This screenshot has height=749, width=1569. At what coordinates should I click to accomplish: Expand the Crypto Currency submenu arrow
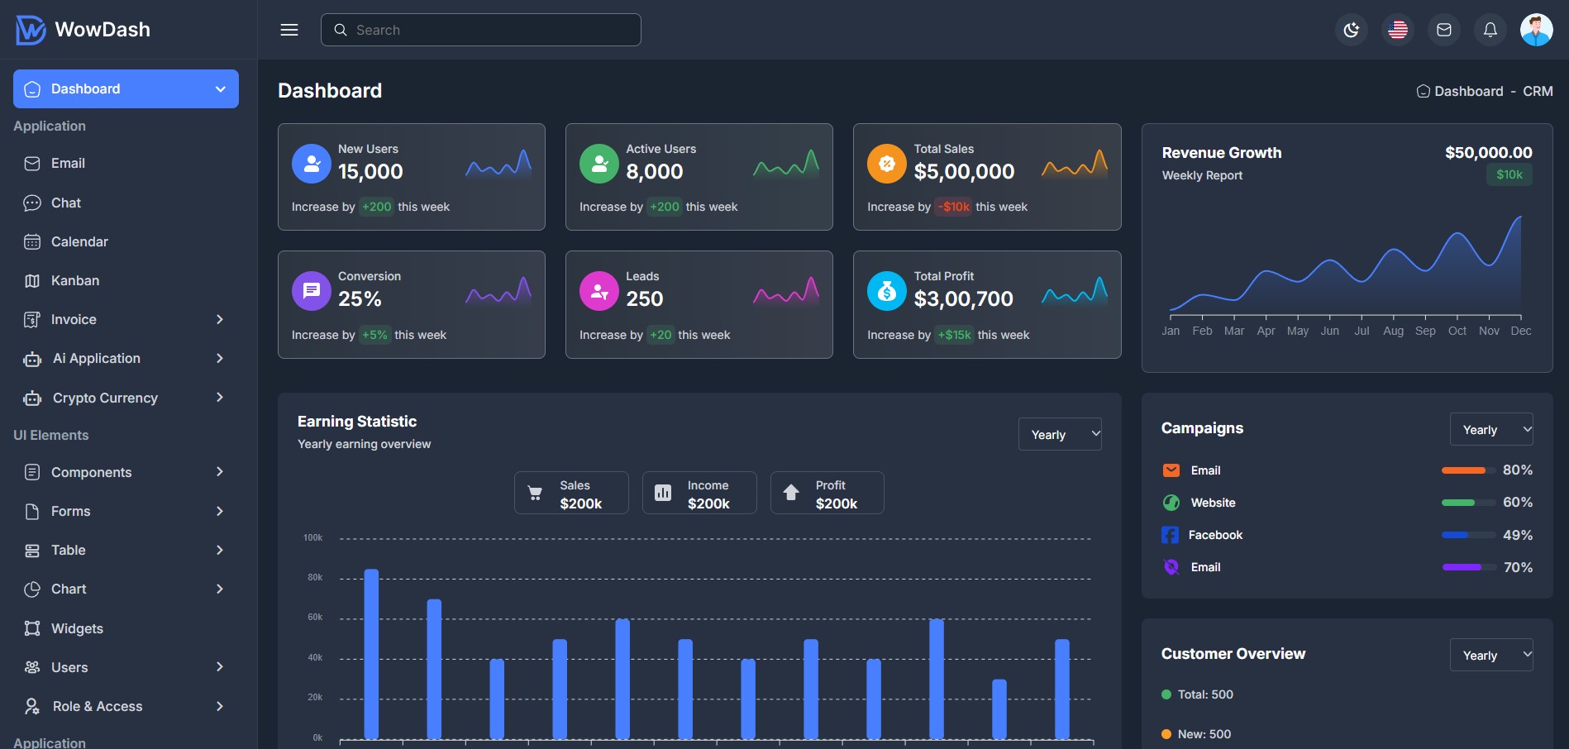(x=220, y=398)
